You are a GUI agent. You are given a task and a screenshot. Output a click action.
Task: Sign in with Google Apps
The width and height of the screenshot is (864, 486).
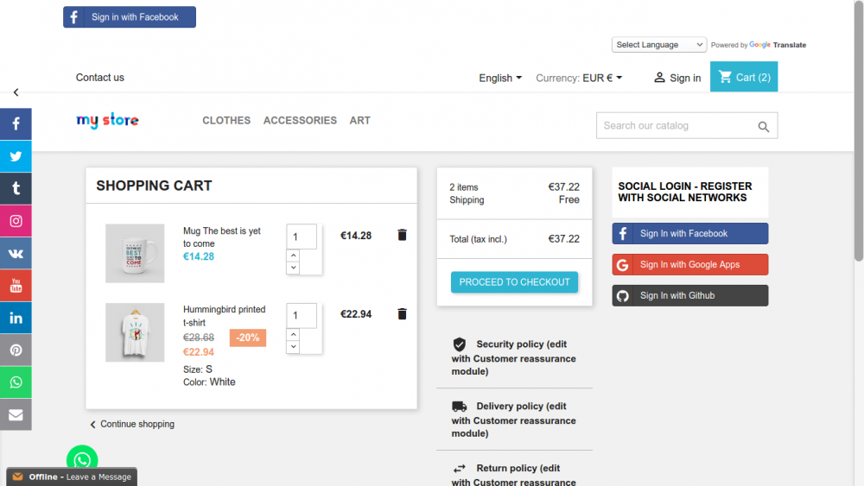[x=689, y=265]
